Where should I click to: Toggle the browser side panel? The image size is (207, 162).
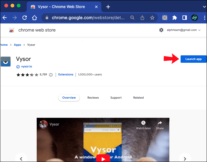(184, 18)
